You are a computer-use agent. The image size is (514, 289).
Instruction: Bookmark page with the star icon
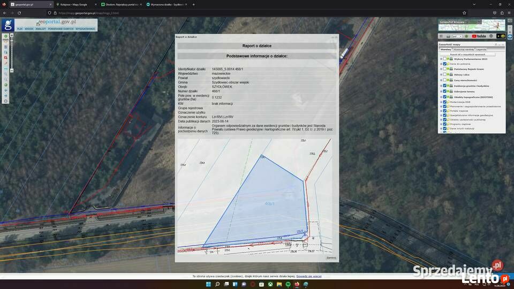point(464,13)
